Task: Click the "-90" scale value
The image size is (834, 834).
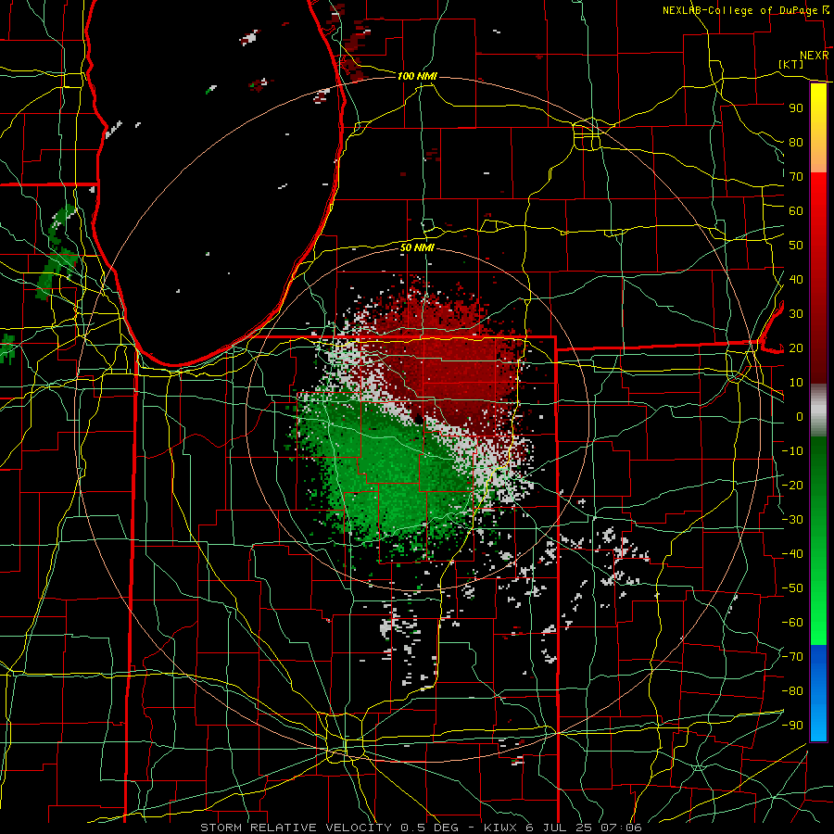Action: [792, 726]
